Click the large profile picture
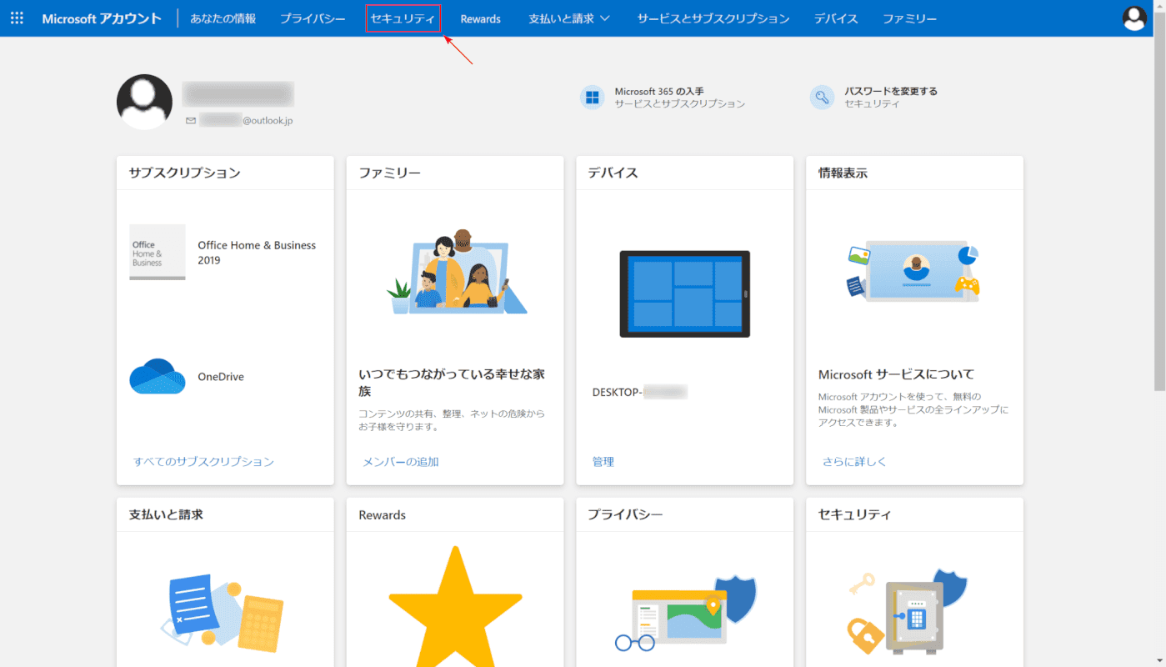The height and width of the screenshot is (667, 1166). 144,102
